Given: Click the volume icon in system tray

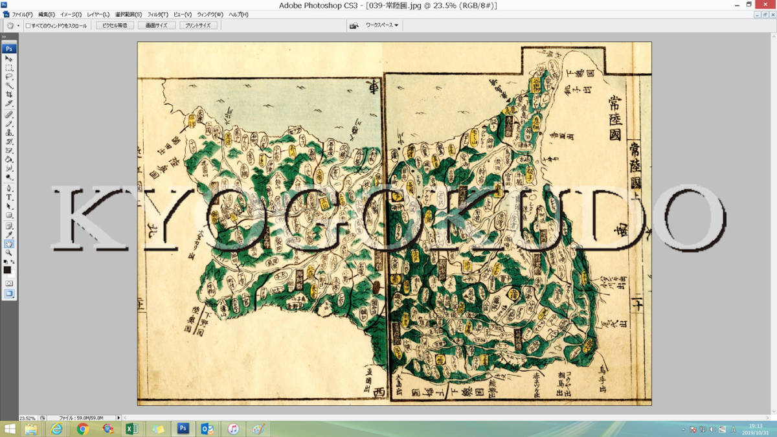Looking at the screenshot, I should (712, 429).
